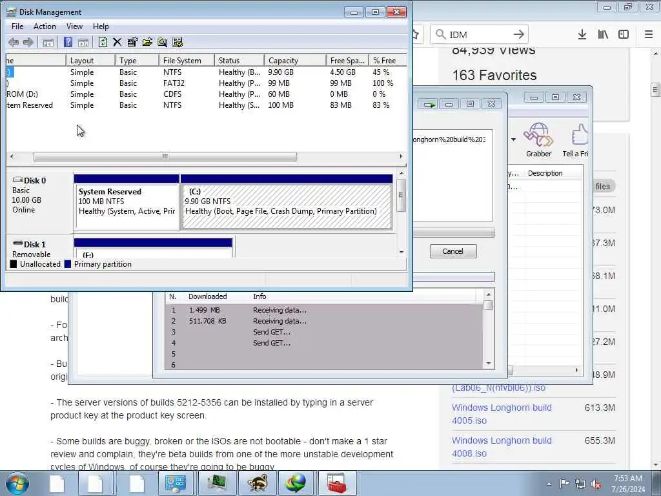
Task: Open Internet Download Manager taskbar icon
Action: point(296,483)
